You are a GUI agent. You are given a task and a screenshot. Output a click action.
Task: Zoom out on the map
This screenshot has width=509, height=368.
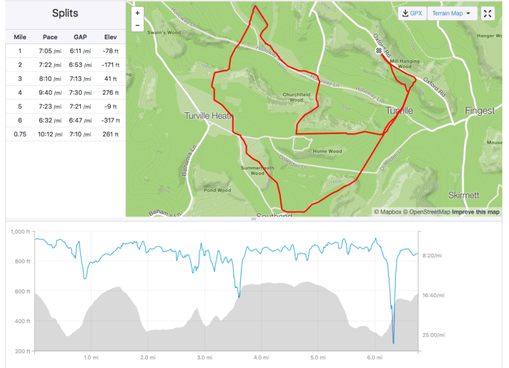[137, 25]
